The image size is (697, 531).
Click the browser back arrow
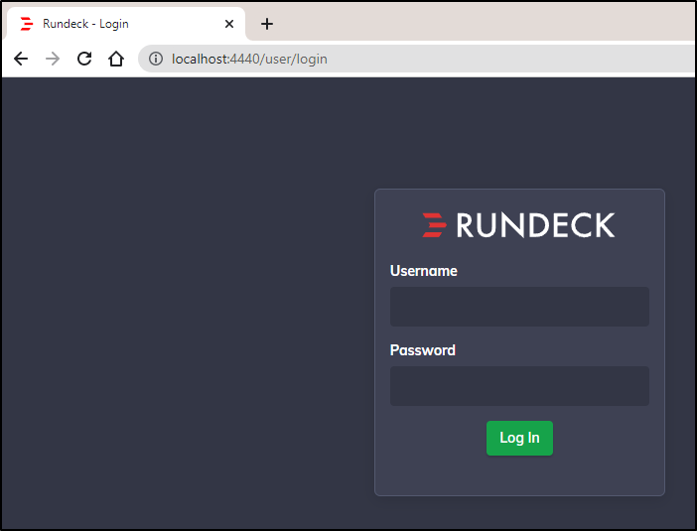point(21,59)
